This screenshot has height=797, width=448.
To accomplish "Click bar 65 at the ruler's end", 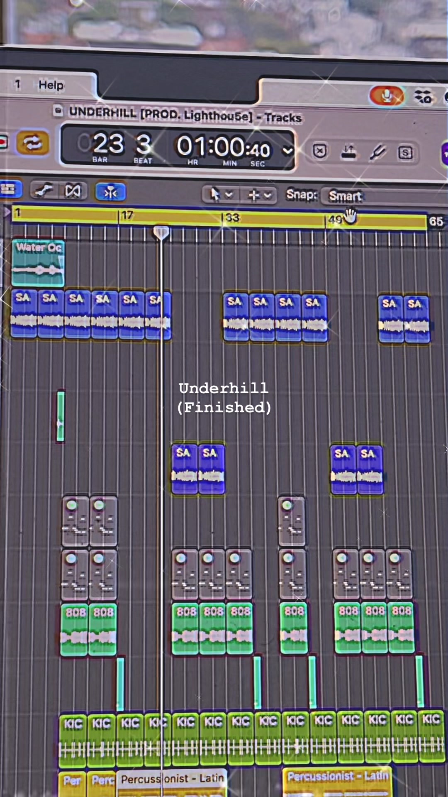I will [x=436, y=221].
